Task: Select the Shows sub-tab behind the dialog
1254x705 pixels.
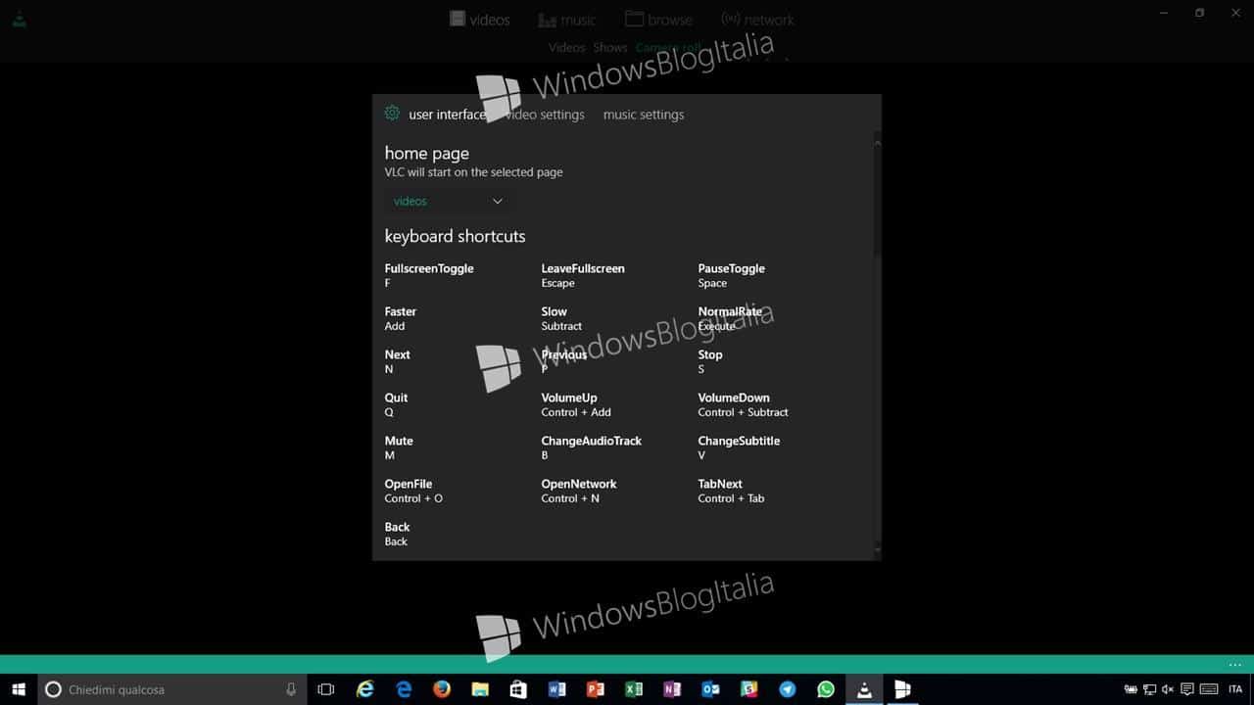Action: point(609,47)
